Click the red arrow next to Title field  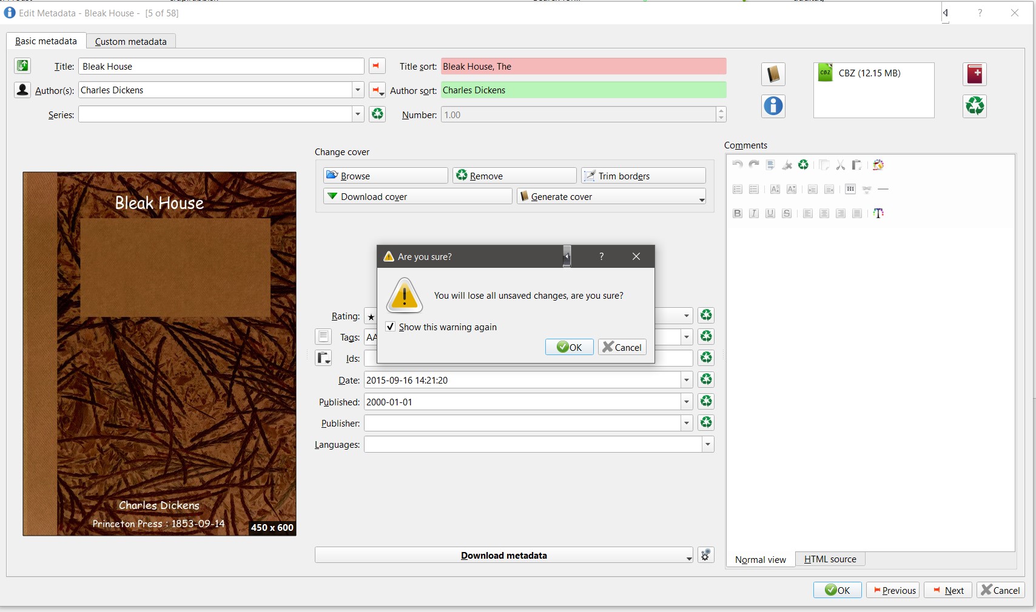point(377,66)
